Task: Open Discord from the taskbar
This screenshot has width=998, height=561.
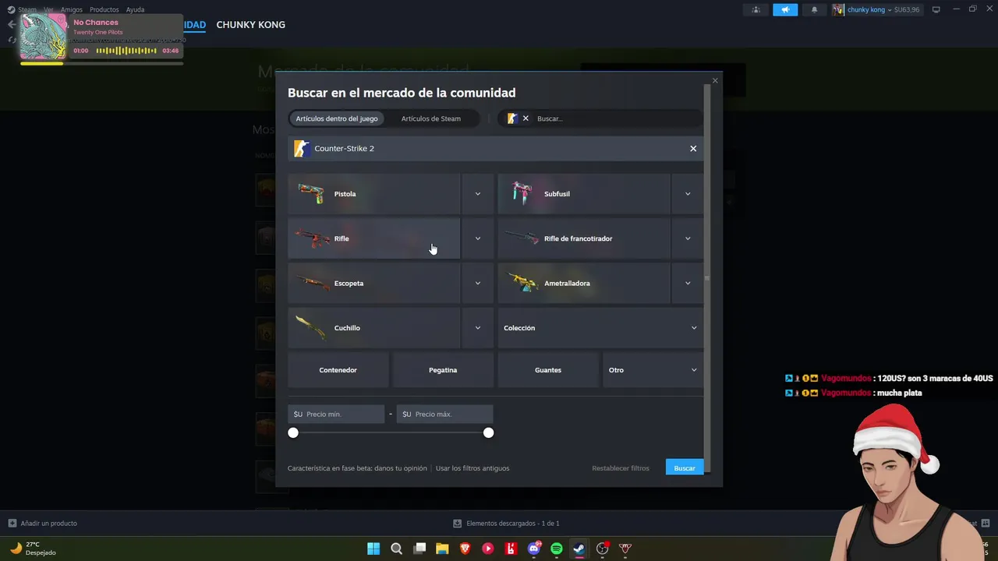Action: 534,549
